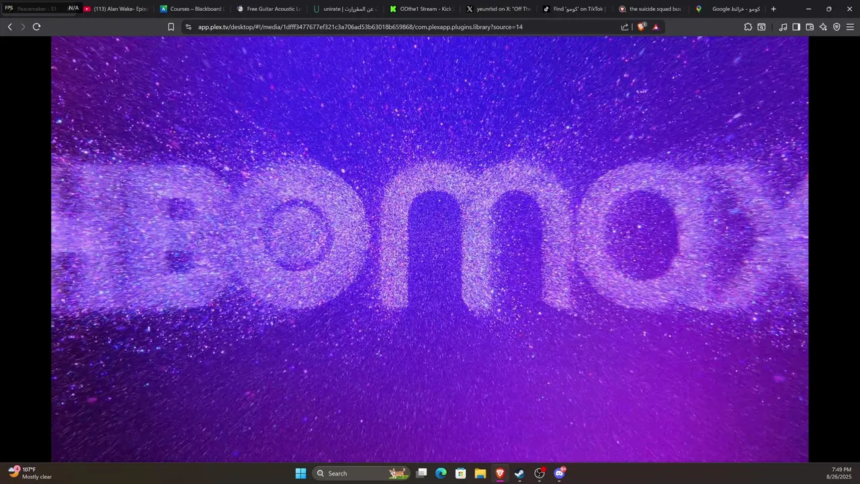Open Brave VPN shield icon

pyautogui.click(x=836, y=27)
